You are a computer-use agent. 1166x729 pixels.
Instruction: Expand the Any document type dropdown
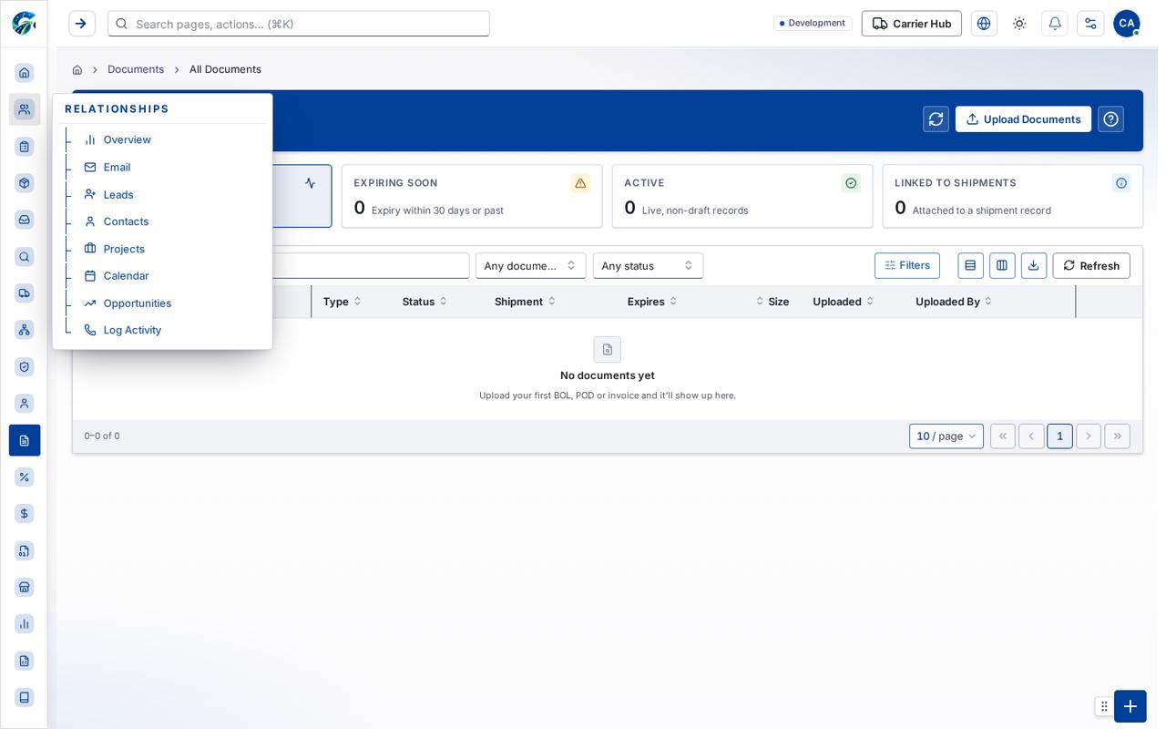pos(530,266)
